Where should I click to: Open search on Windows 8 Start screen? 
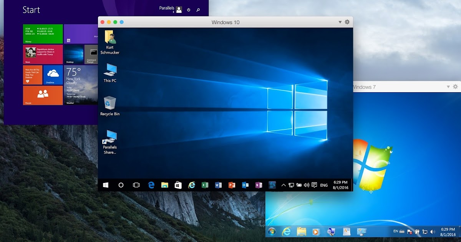tap(198, 10)
